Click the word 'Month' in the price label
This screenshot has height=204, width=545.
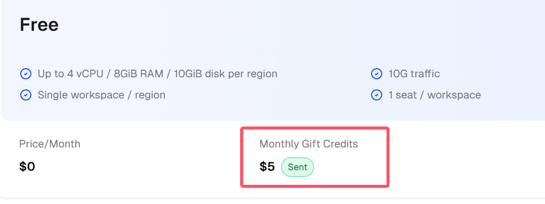(x=65, y=144)
